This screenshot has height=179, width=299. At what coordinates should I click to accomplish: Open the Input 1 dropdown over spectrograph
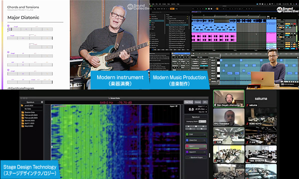pyautogui.click(x=173, y=106)
